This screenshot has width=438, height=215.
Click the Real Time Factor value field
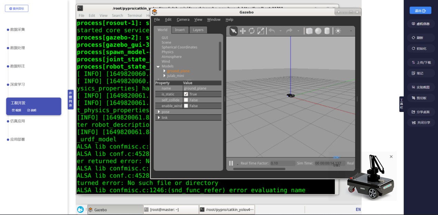point(282,163)
